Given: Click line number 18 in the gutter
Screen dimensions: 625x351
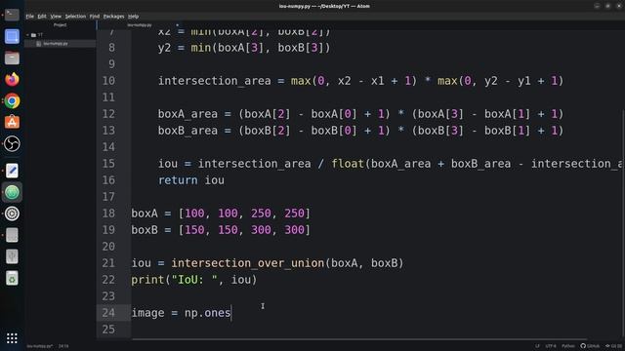Looking at the screenshot, I should [x=108, y=214].
